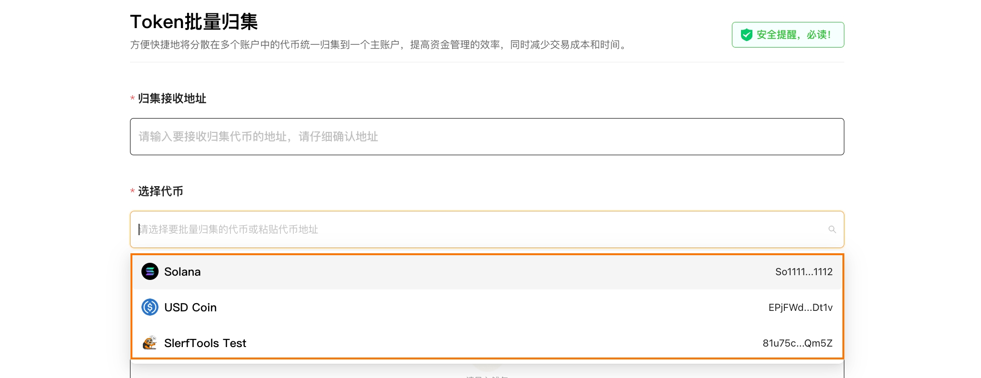Image resolution: width=981 pixels, height=378 pixels.
Task: Focus the 归集接收地址 address input field
Action: click(487, 137)
